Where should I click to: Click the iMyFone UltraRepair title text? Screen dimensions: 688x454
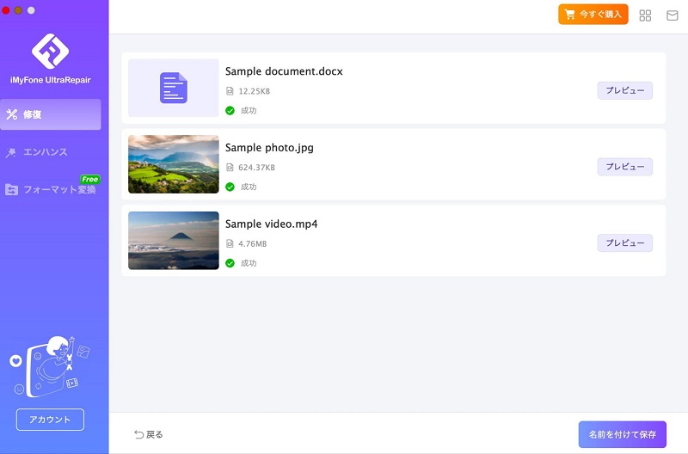click(51, 80)
